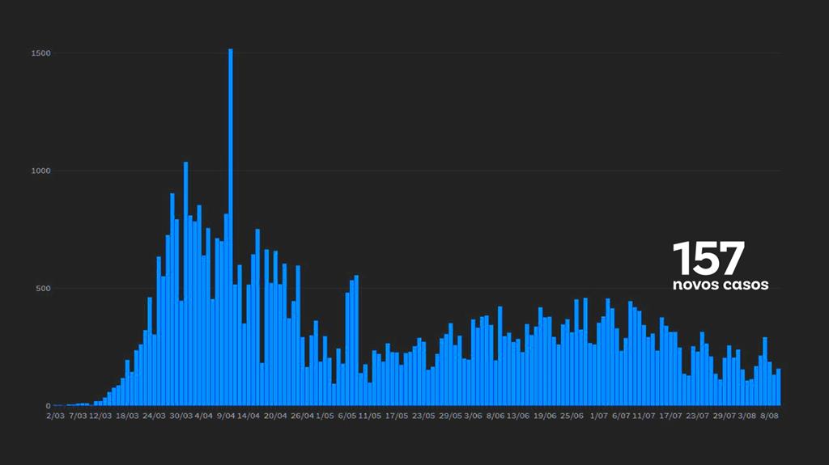The width and height of the screenshot is (829, 465).
Task: Click the last bar at chart's right end
Action: click(778, 388)
